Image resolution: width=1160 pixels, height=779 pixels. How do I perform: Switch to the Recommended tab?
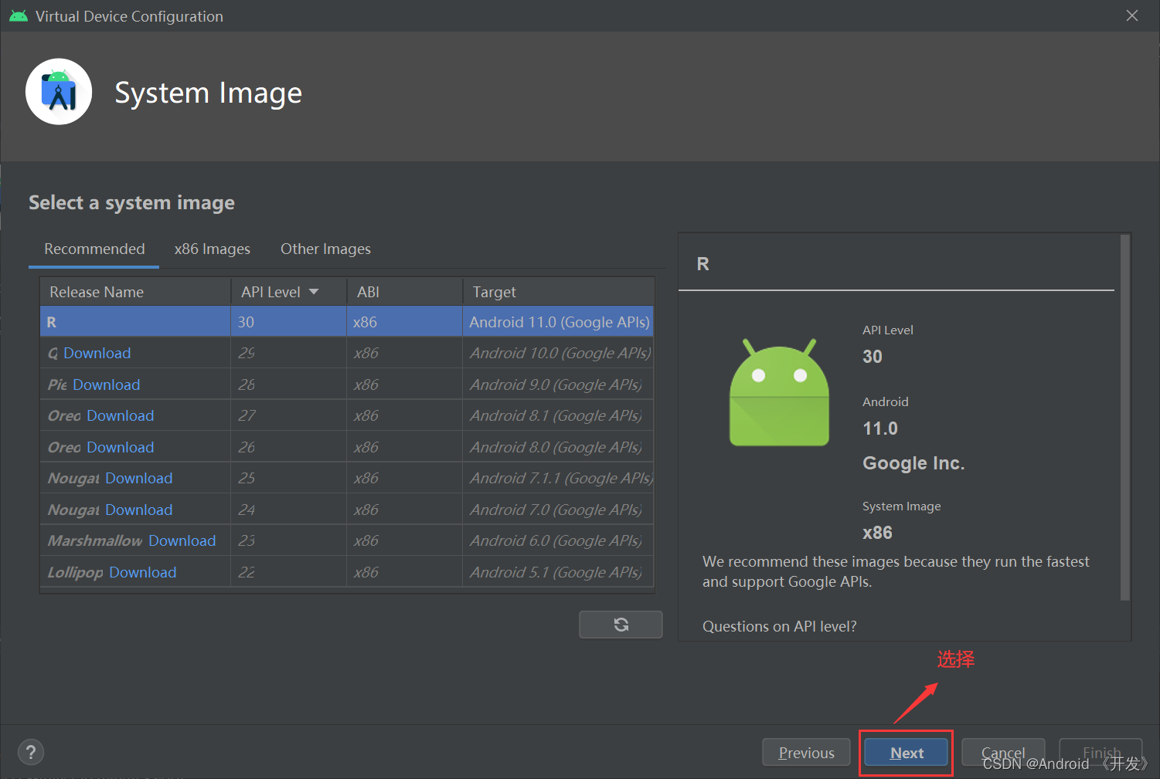tap(94, 249)
